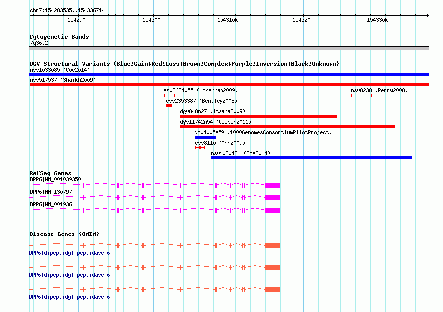Viewport: 443px width, 312px height.
Task: Click the Cytogenetic Bands track title
Action: click(59, 37)
